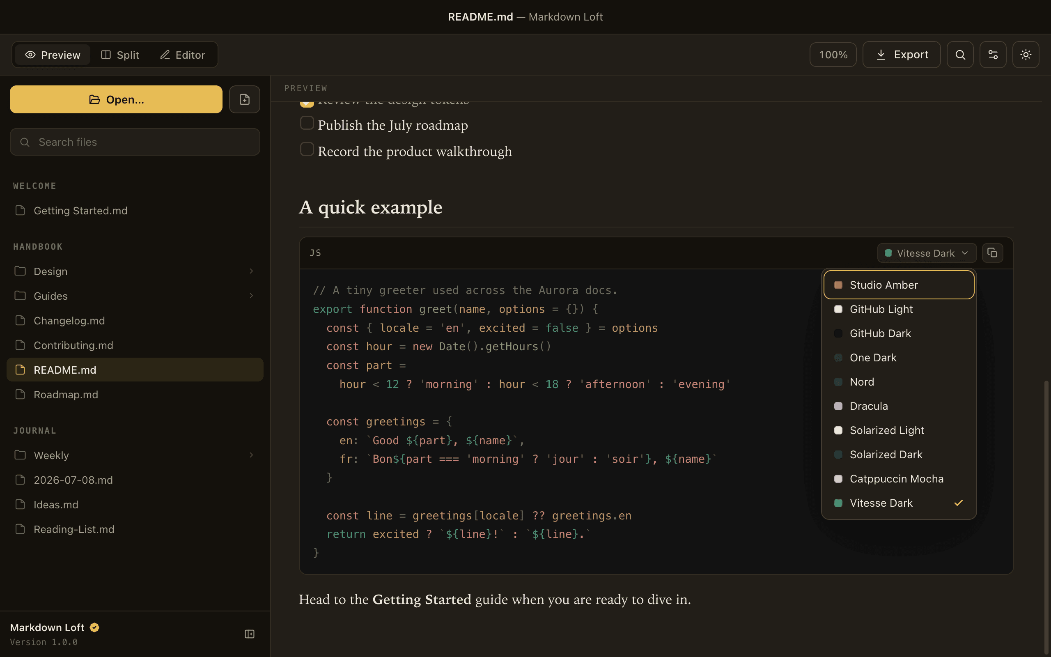
Task: Open Contributing.md in sidebar
Action: (x=135, y=345)
